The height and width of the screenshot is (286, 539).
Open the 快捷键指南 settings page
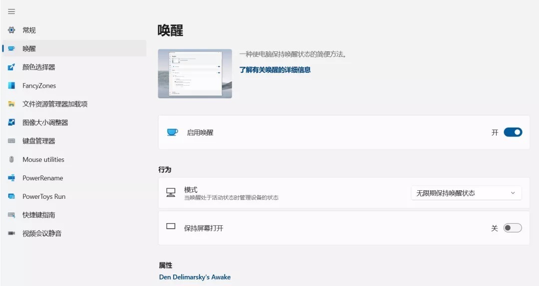coord(74,215)
